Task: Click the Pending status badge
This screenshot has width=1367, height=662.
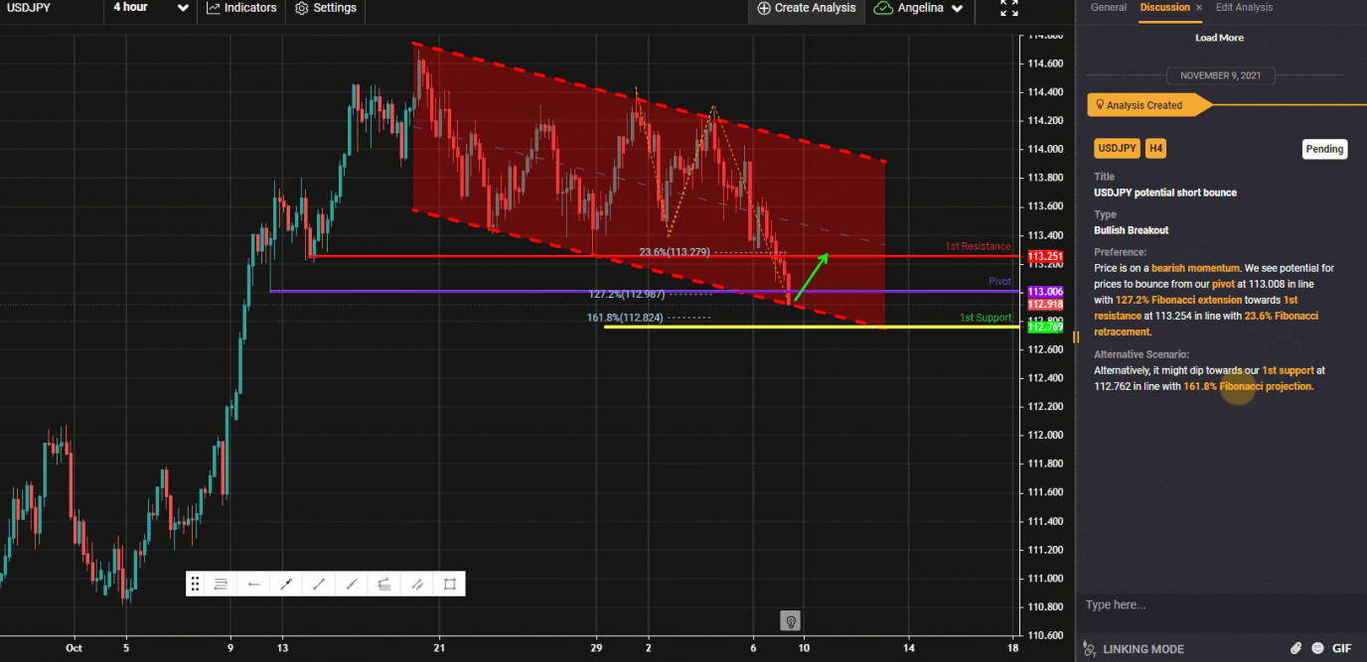Action: 1324,149
